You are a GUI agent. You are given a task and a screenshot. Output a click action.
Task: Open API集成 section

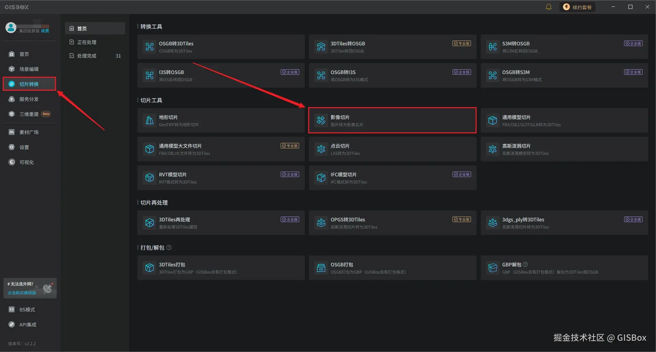29,324
